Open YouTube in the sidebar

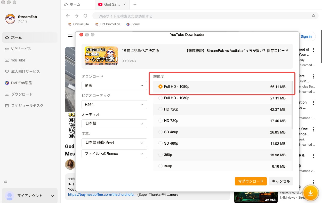(30, 60)
